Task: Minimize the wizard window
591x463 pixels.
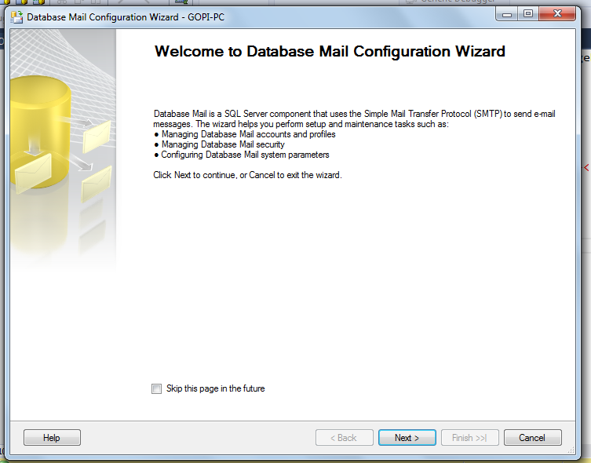Action: point(507,14)
